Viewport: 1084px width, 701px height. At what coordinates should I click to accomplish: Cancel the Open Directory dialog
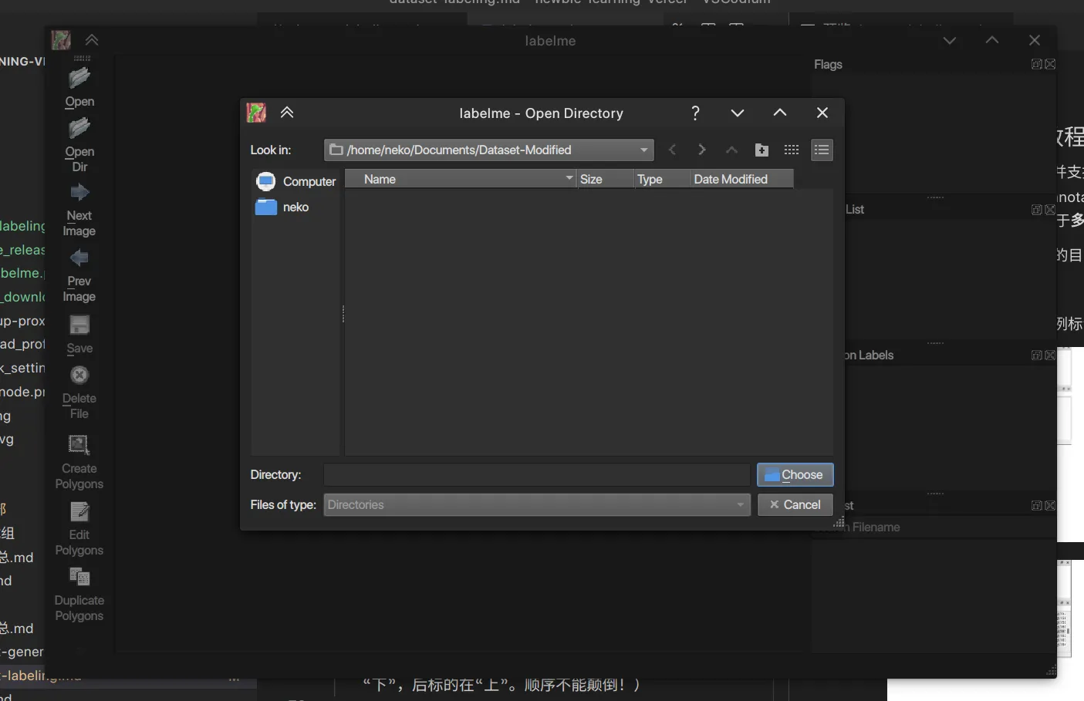tap(795, 505)
